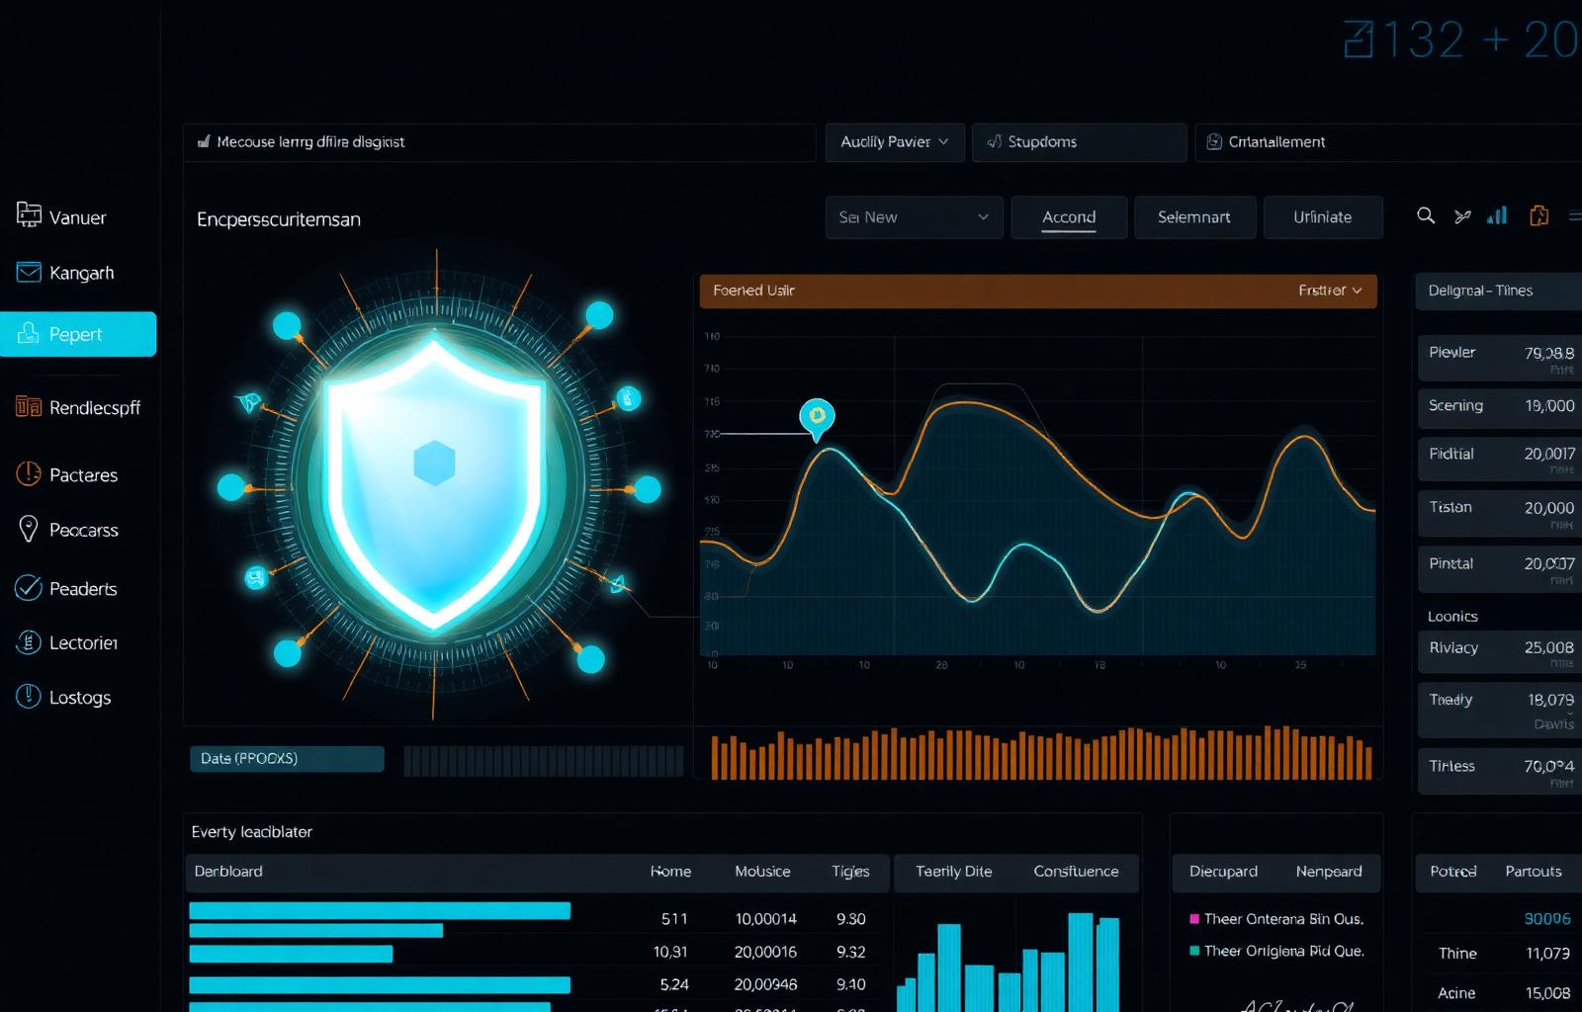Viewport: 1582px width, 1012px height.
Task: Click the Home column header
Action: coord(670,872)
